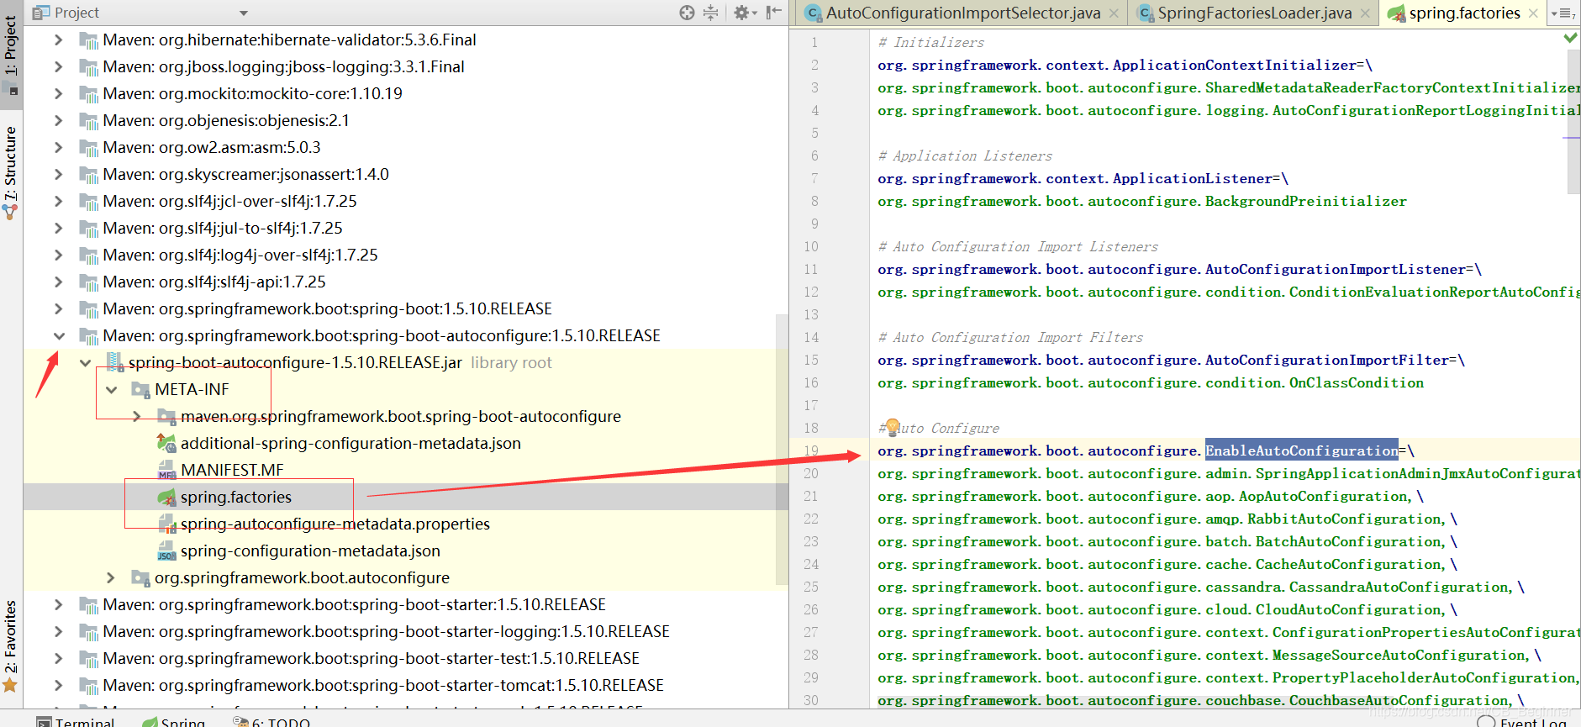Click additional-spring-configuration-metadata.json file icon

coord(166,443)
